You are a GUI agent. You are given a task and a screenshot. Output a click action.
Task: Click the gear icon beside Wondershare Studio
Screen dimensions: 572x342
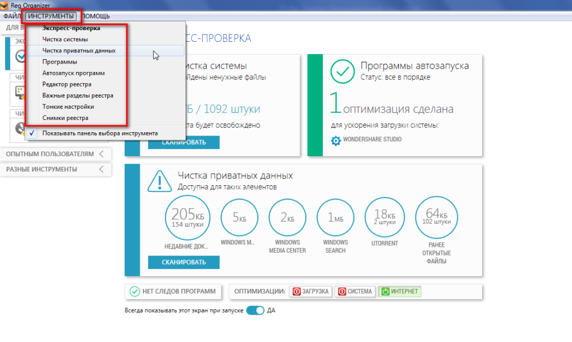pos(336,141)
